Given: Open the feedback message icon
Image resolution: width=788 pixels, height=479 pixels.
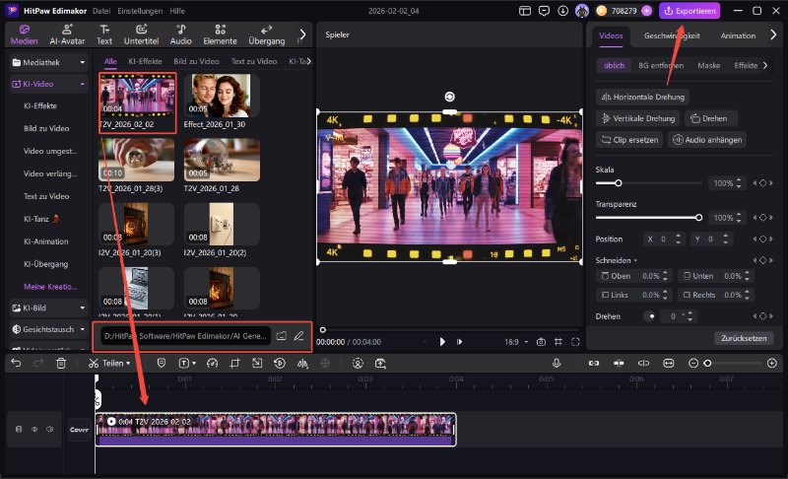Looking at the screenshot, I should pos(544,11).
